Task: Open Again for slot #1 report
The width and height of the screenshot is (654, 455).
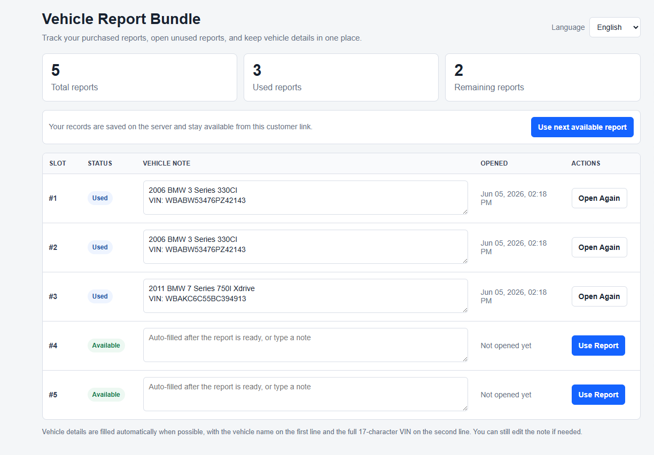Action: 599,198
